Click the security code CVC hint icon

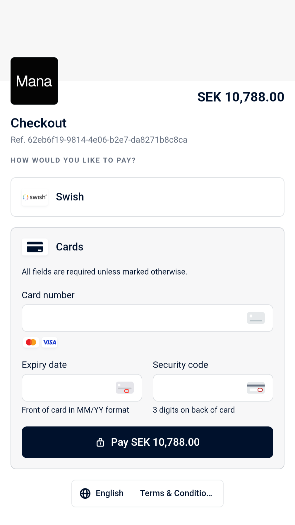click(x=256, y=388)
